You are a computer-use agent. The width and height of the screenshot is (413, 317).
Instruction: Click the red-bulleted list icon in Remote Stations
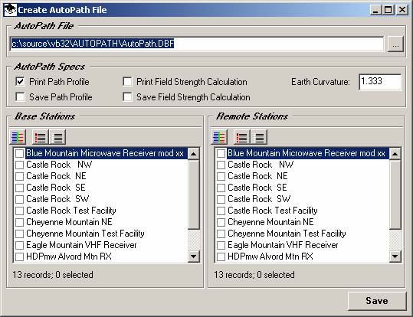(x=242, y=137)
